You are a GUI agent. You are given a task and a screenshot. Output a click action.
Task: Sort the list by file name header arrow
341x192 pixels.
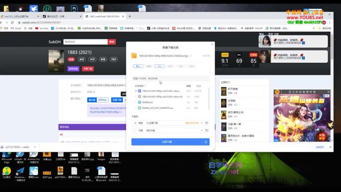pyautogui.click(x=145, y=86)
